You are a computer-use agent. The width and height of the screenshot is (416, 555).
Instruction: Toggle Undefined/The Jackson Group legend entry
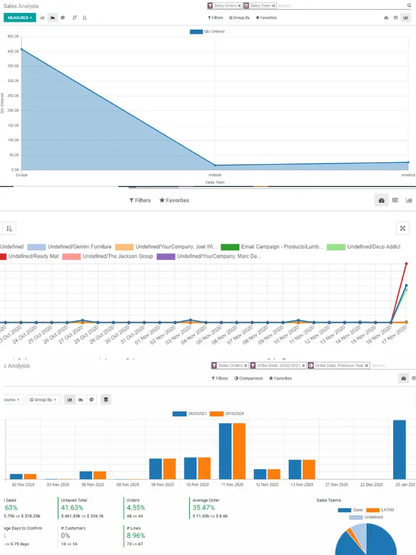tap(107, 256)
